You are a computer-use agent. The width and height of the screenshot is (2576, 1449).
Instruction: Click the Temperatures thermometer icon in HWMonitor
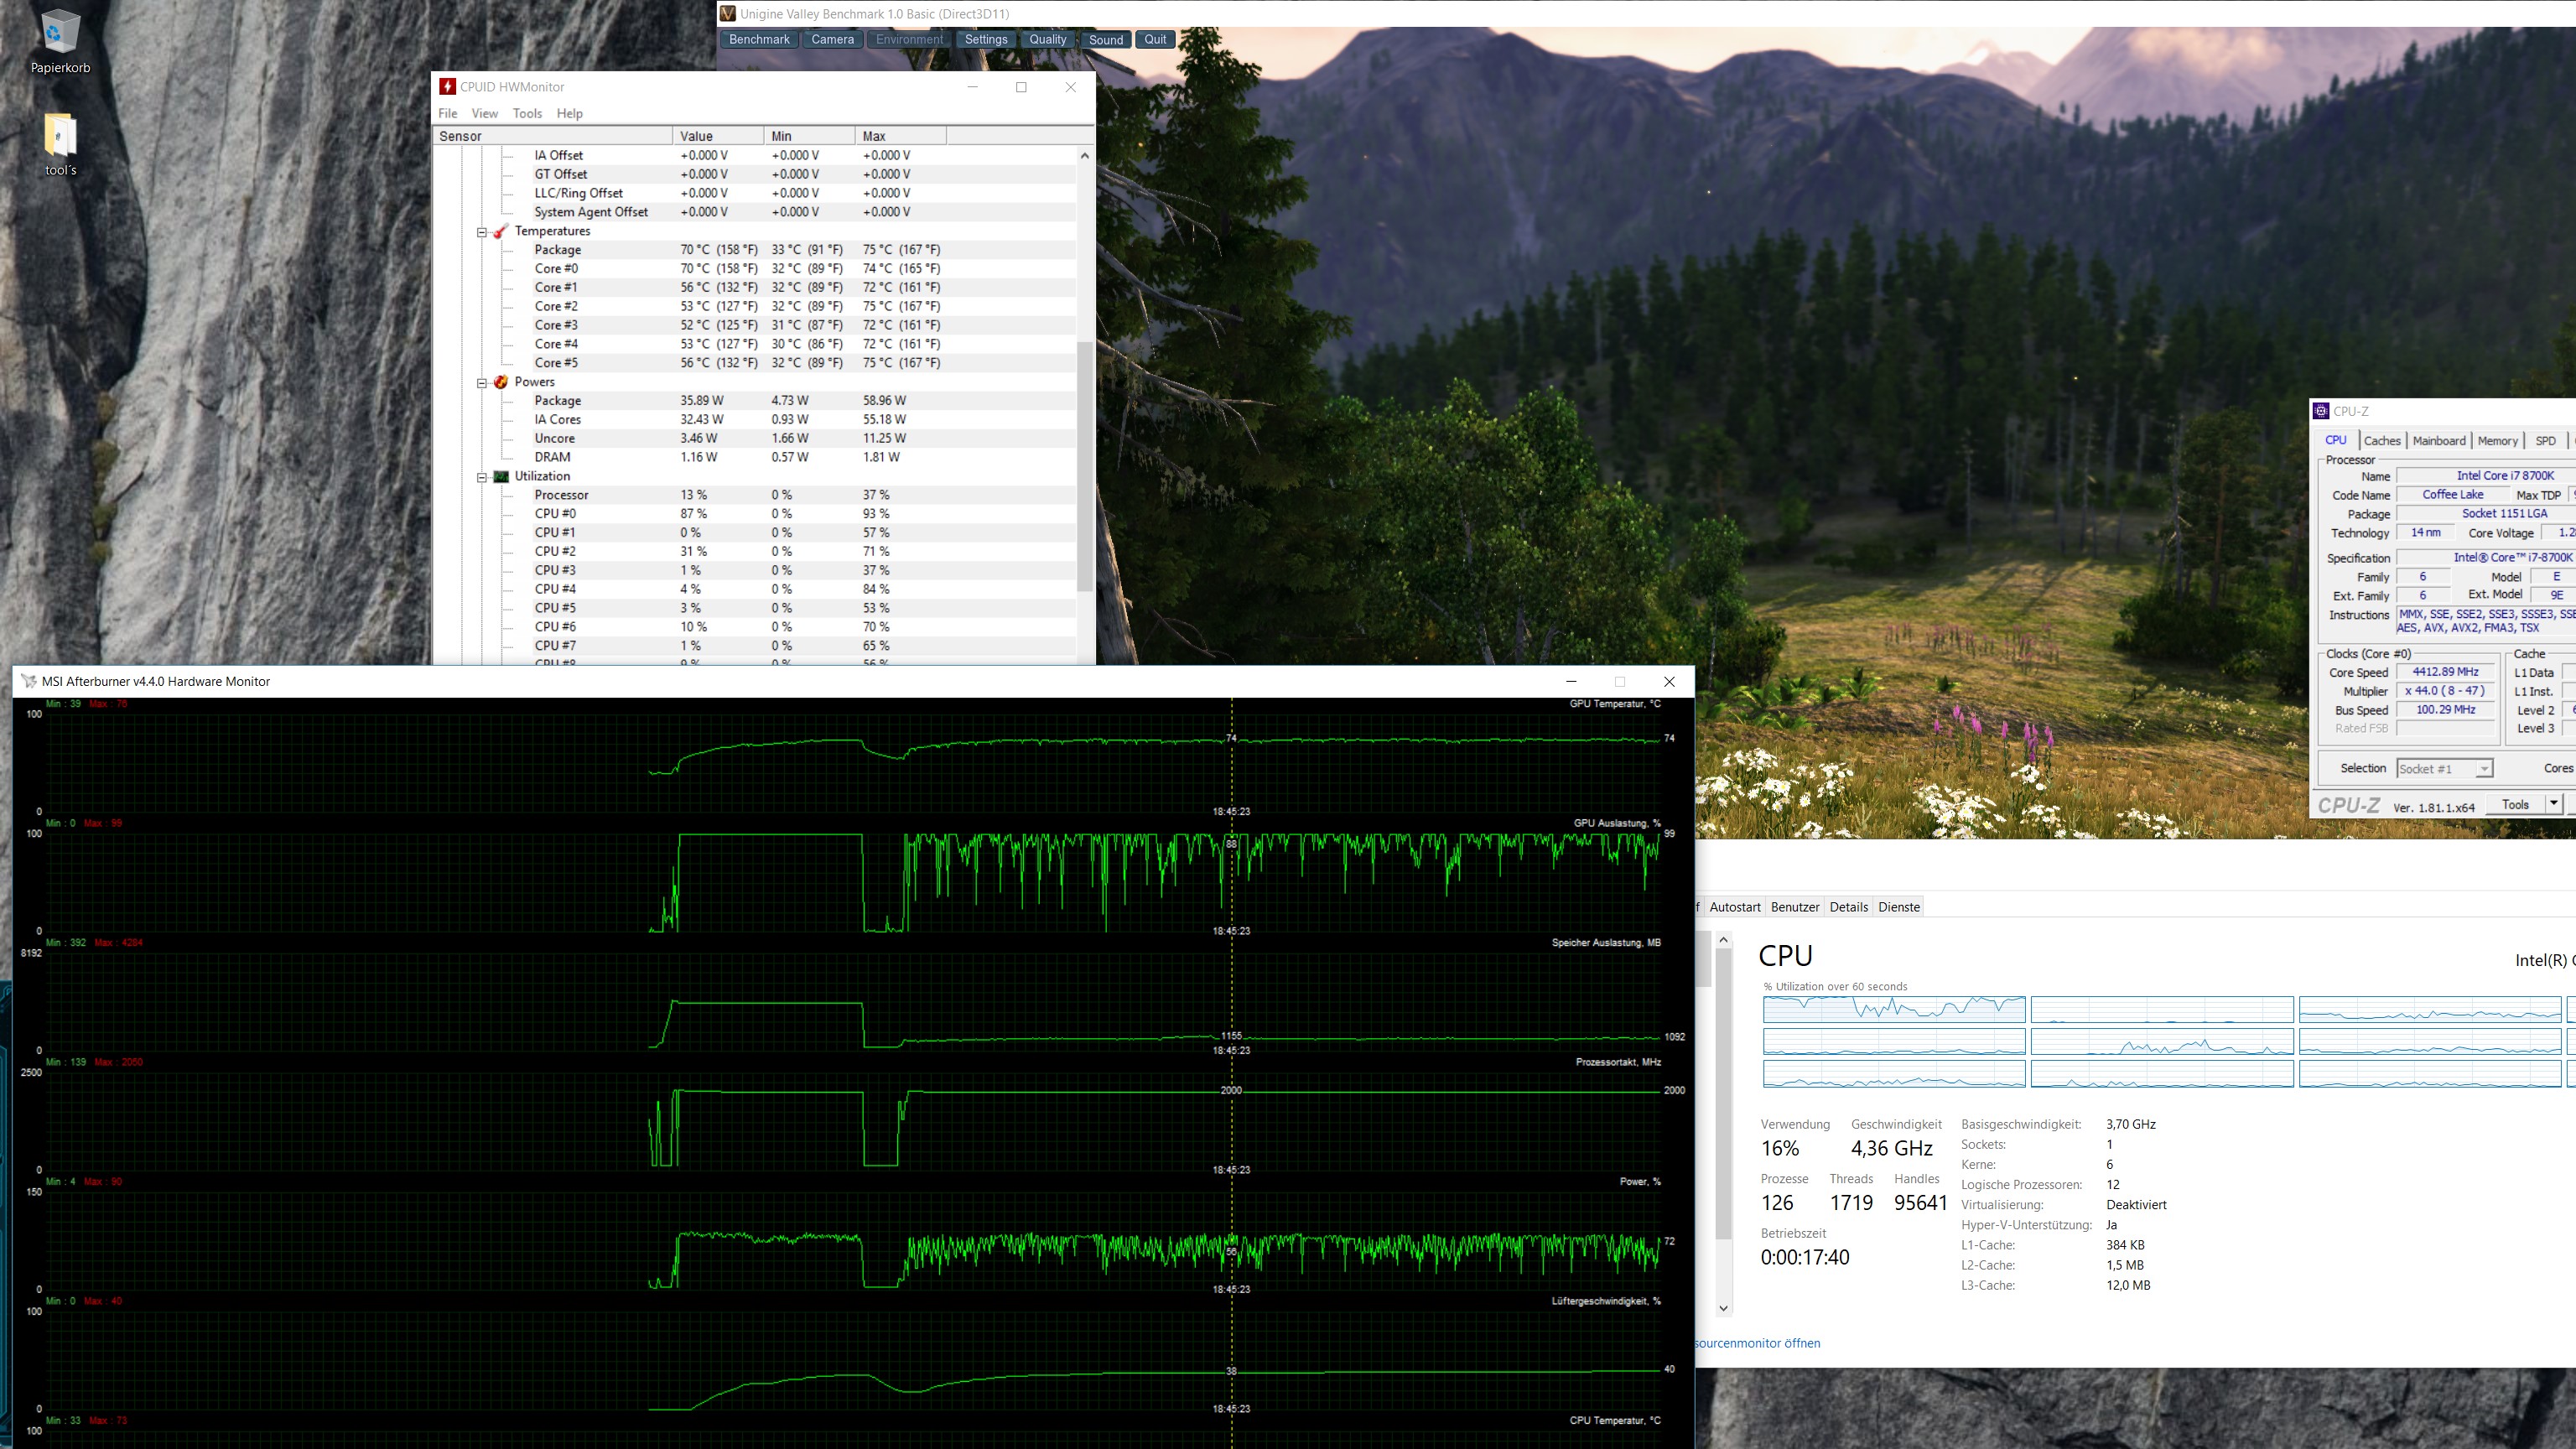pos(501,231)
